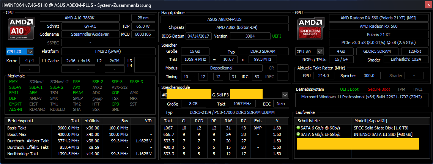
Task: Click the CPB feature label
Action: click(115, 104)
